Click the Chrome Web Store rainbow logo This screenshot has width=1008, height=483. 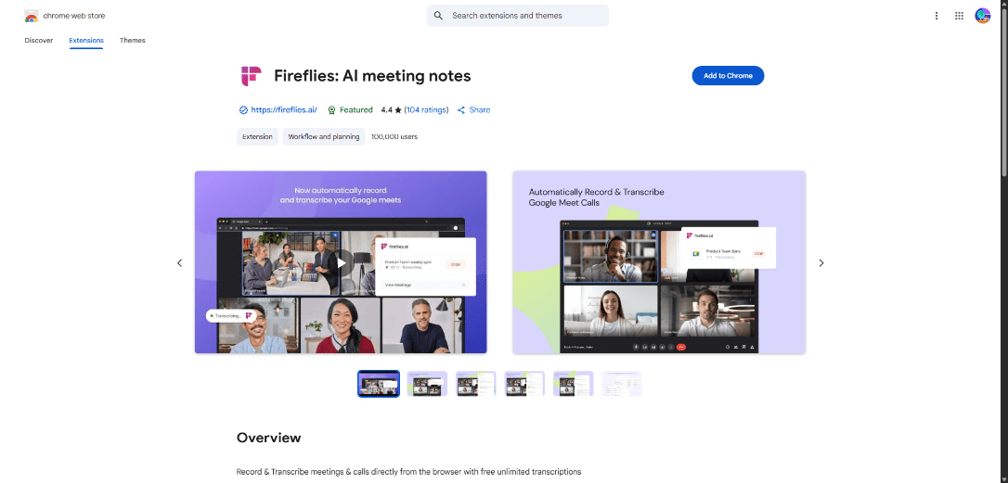point(32,16)
